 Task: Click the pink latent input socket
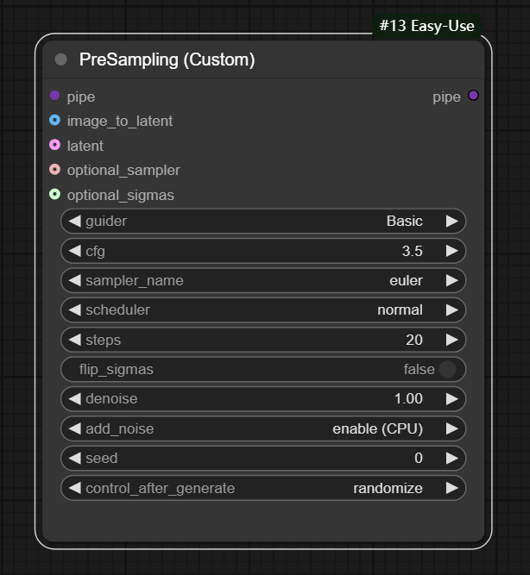pos(55,145)
